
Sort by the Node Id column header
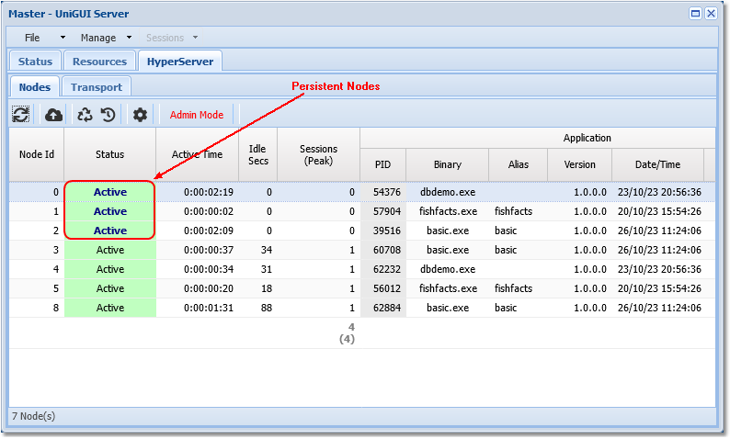pos(37,154)
